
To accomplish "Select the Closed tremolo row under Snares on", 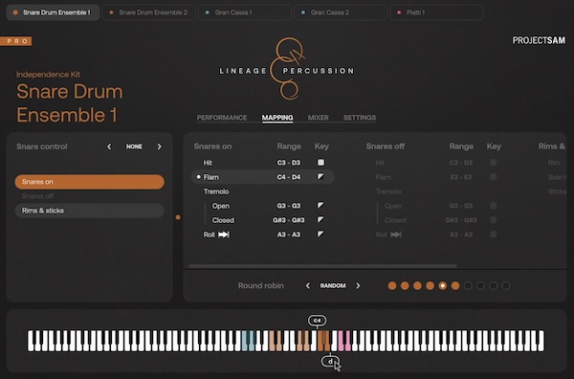I will 263,220.
